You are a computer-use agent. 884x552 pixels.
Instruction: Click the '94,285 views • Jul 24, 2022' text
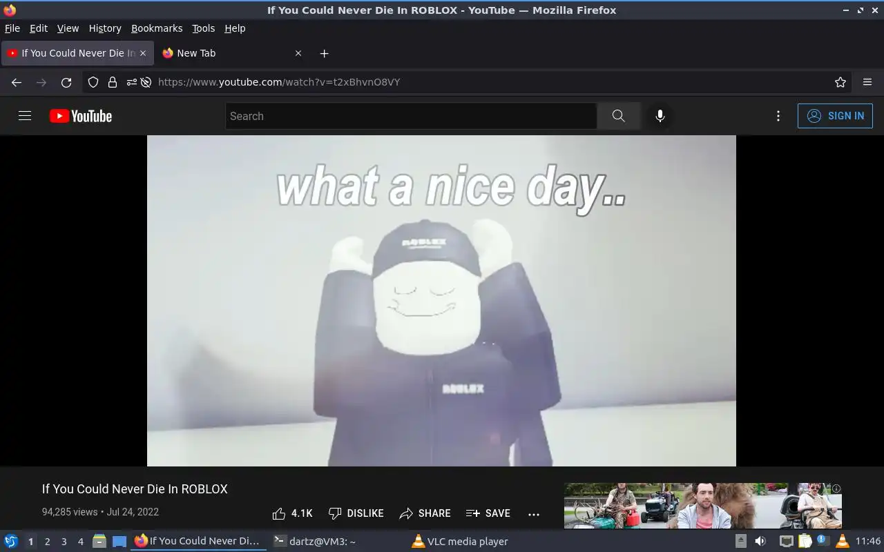point(100,512)
